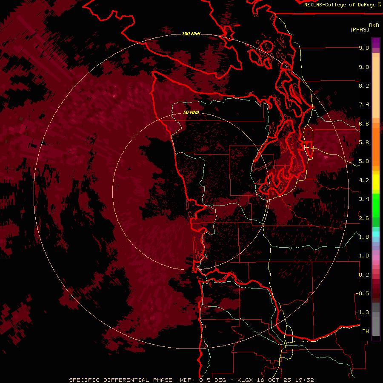This screenshot has height=383, width=383.
Task: Click the 0.2 legend value
Action: point(364,275)
